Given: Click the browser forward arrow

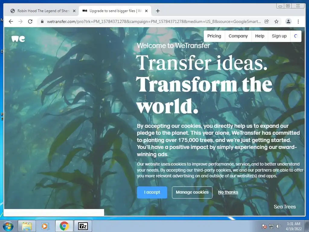Looking at the screenshot, I should 21,21.
